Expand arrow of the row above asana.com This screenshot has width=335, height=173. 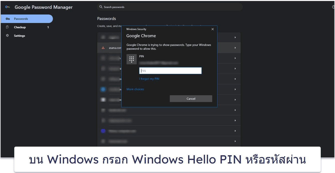[x=235, y=37]
